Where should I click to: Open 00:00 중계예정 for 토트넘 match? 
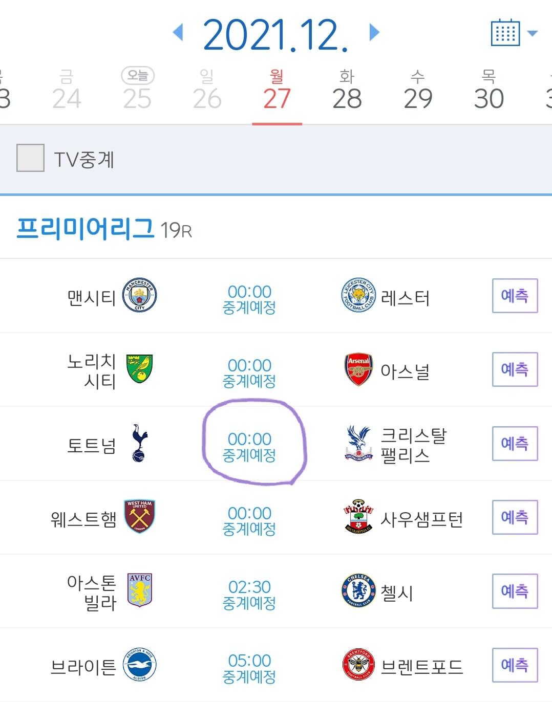pyautogui.click(x=249, y=446)
